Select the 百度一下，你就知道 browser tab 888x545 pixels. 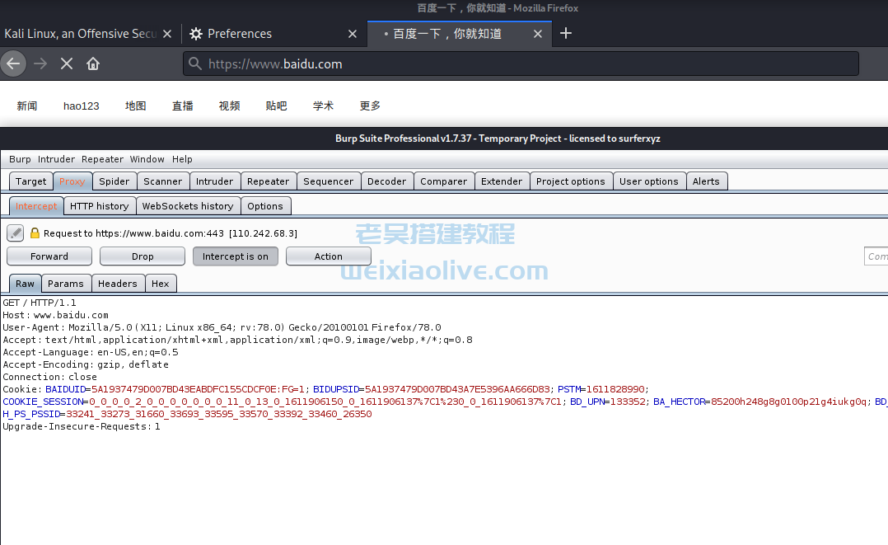tap(460, 34)
